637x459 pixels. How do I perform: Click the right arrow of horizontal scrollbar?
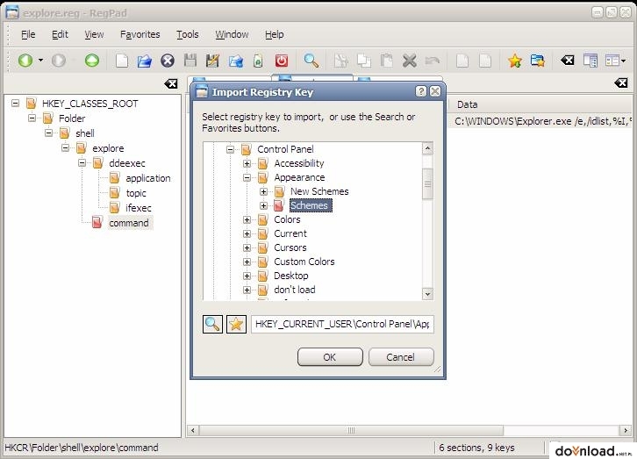coord(626,430)
